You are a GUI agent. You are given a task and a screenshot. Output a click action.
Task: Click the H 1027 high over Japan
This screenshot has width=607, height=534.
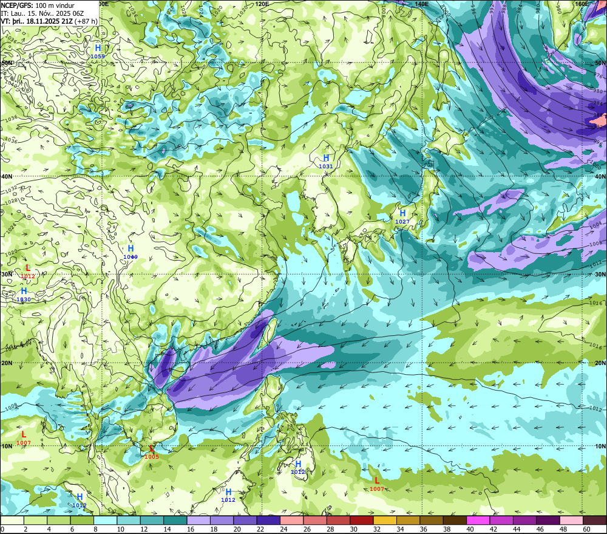click(x=402, y=216)
